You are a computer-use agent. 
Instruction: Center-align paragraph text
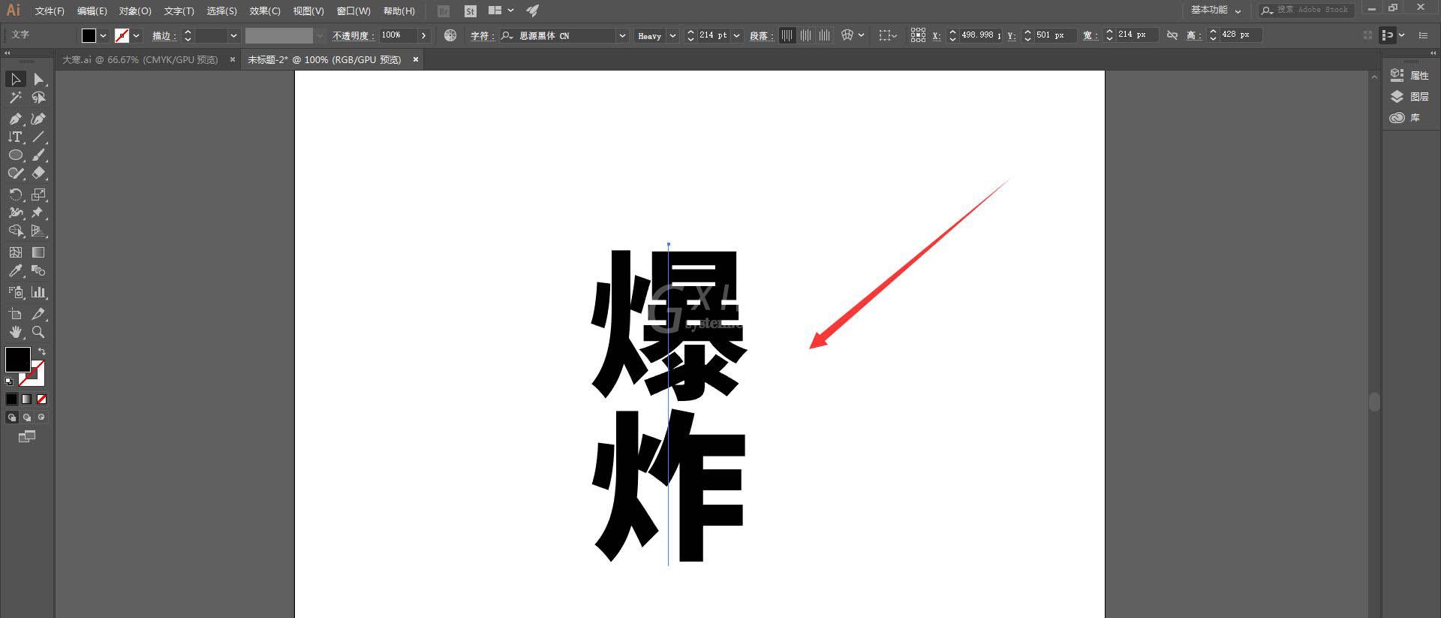(805, 35)
